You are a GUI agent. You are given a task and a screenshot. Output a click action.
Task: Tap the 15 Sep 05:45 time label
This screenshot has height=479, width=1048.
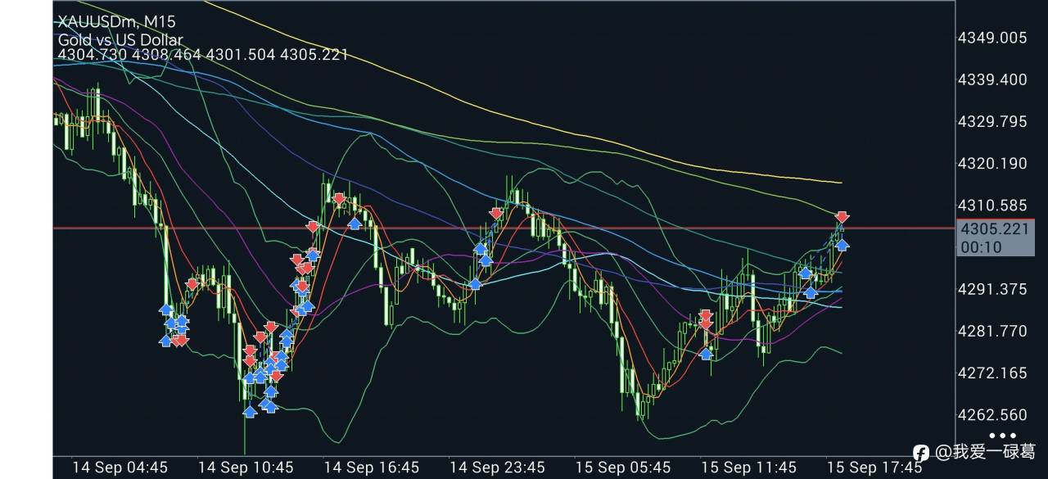[x=623, y=468]
